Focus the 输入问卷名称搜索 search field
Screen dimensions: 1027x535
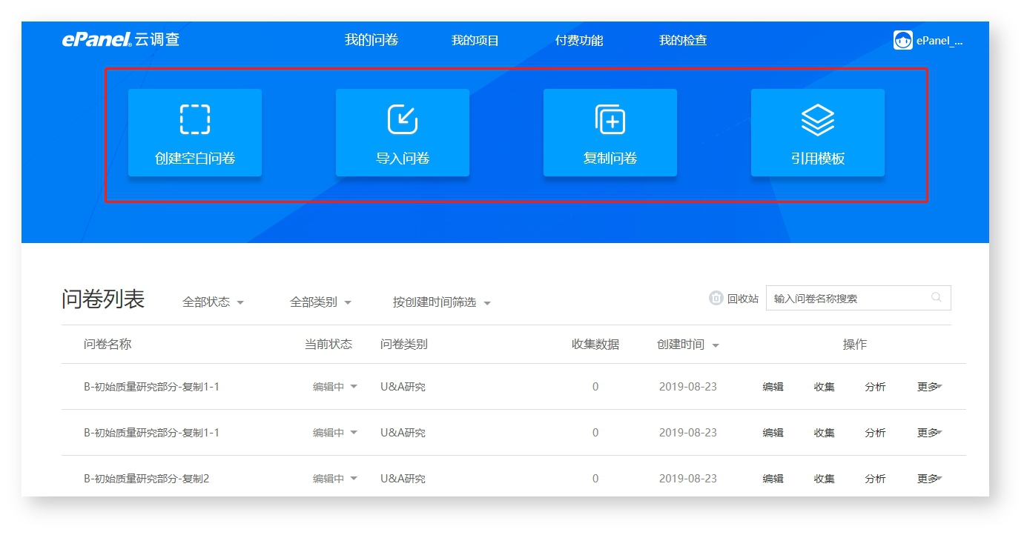pos(858,298)
